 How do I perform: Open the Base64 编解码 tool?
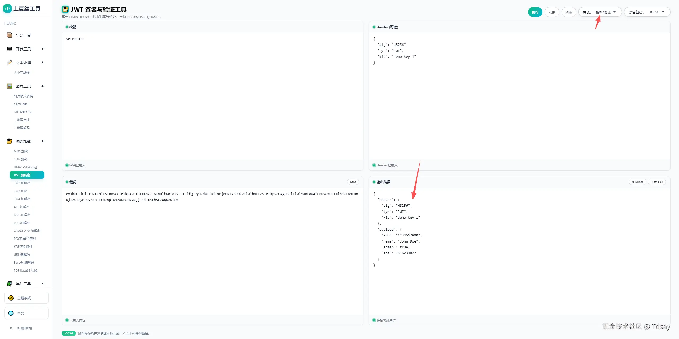tap(24, 263)
